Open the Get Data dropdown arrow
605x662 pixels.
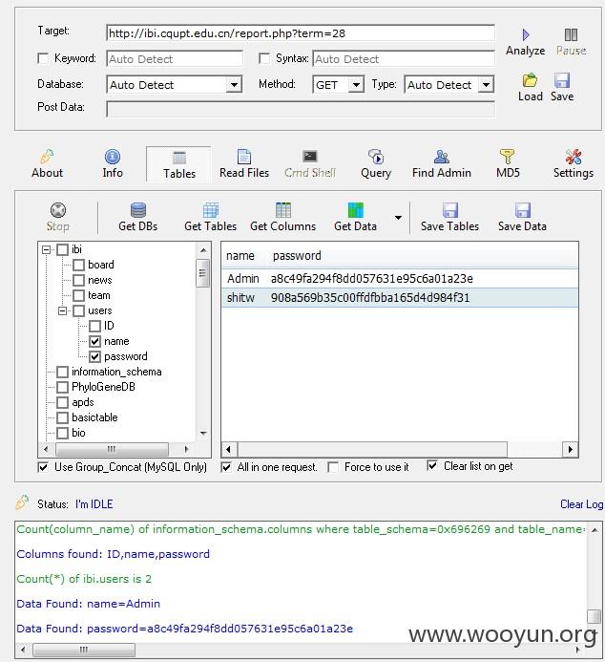[398, 218]
